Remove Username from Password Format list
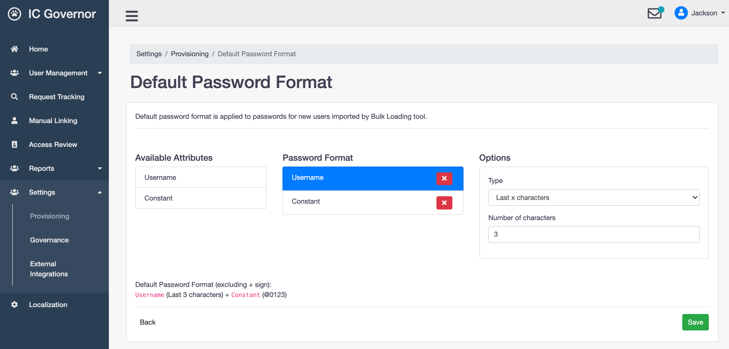The image size is (729, 349). (x=444, y=178)
